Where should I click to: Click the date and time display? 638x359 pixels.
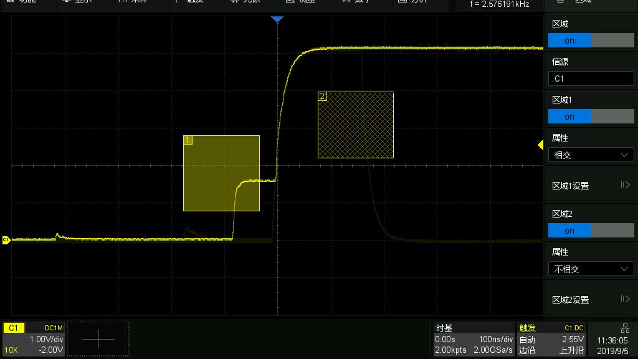(x=612, y=345)
